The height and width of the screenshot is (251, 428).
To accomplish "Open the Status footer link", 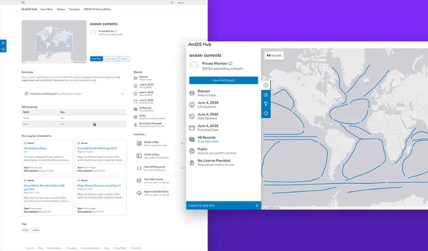I will [x=107, y=248].
